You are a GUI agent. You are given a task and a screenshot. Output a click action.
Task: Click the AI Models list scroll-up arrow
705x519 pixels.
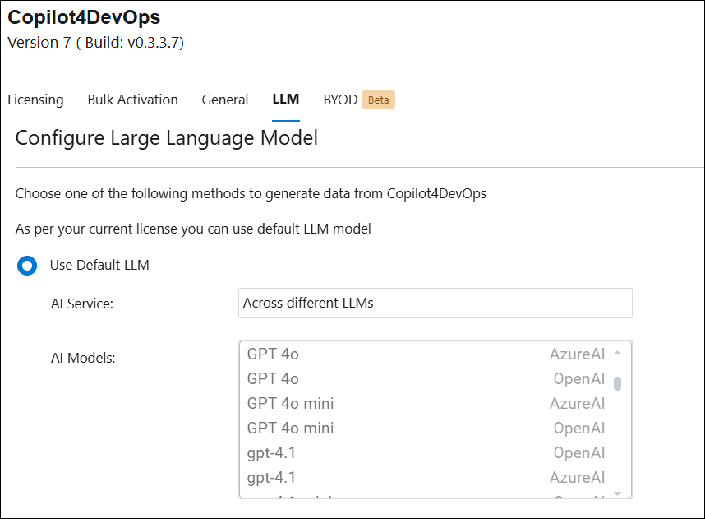[x=618, y=352]
